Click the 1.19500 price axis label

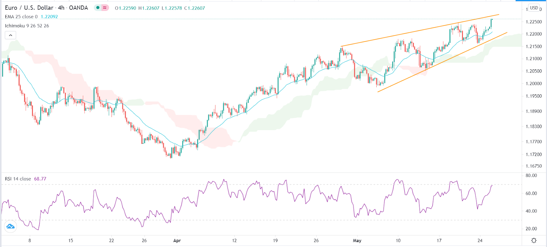[x=534, y=96]
